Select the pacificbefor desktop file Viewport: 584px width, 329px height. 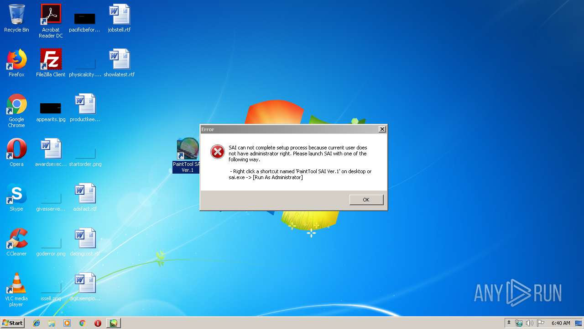tap(84, 21)
